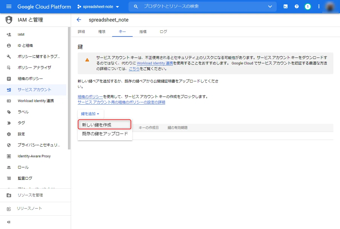Screen dimensions: 340x229
Task: Click the search magnifier icon
Action: (x=136, y=6)
